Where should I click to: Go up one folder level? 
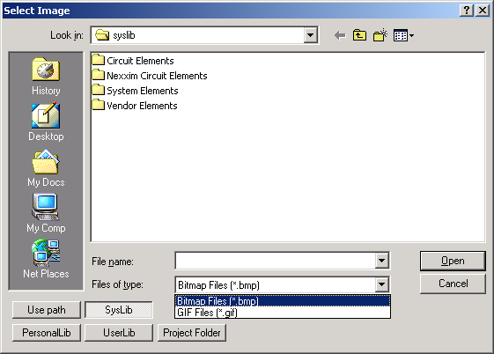point(359,35)
